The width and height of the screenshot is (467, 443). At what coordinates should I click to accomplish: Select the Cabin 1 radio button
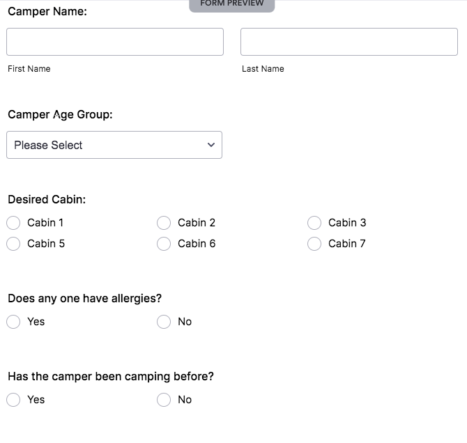13,223
